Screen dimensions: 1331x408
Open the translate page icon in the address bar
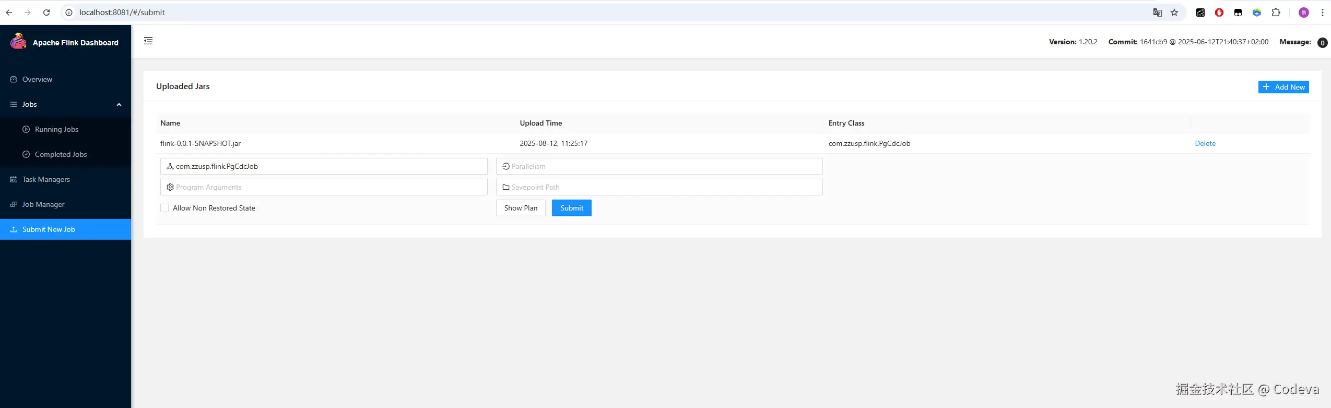(x=1157, y=13)
